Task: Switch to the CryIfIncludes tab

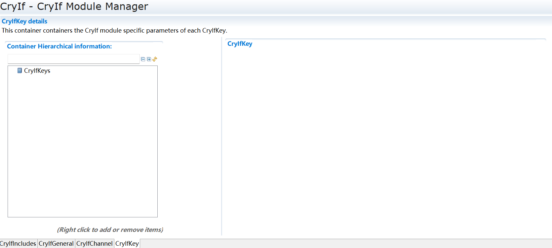Action: coord(18,243)
